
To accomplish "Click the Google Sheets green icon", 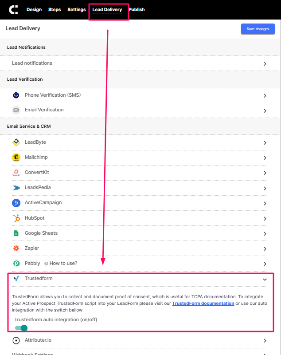I will (16, 233).
